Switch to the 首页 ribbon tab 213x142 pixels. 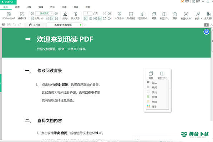pos(6,7)
